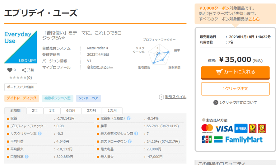Open the 1カ月 period tab
Image resolution: width=280 pixels, height=165 pixels.
click(x=112, y=111)
